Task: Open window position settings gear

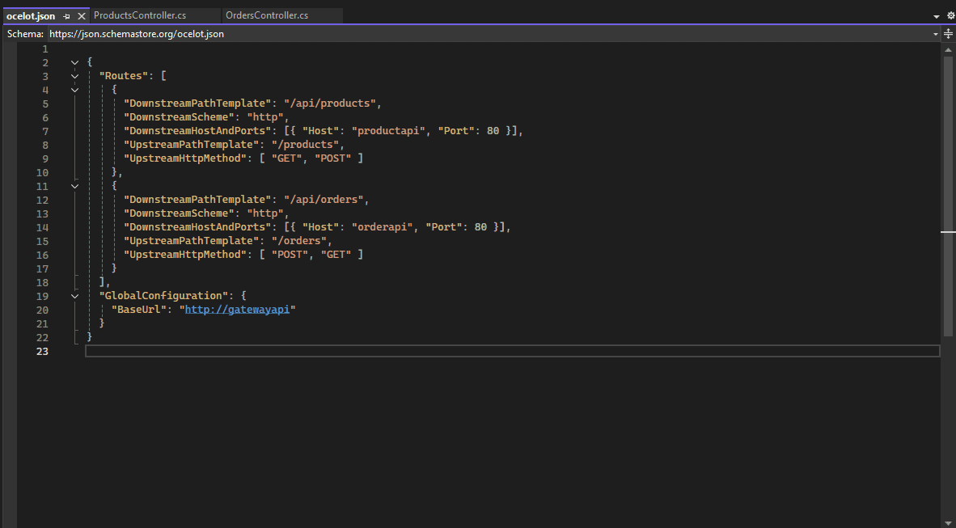Action: click(x=950, y=16)
